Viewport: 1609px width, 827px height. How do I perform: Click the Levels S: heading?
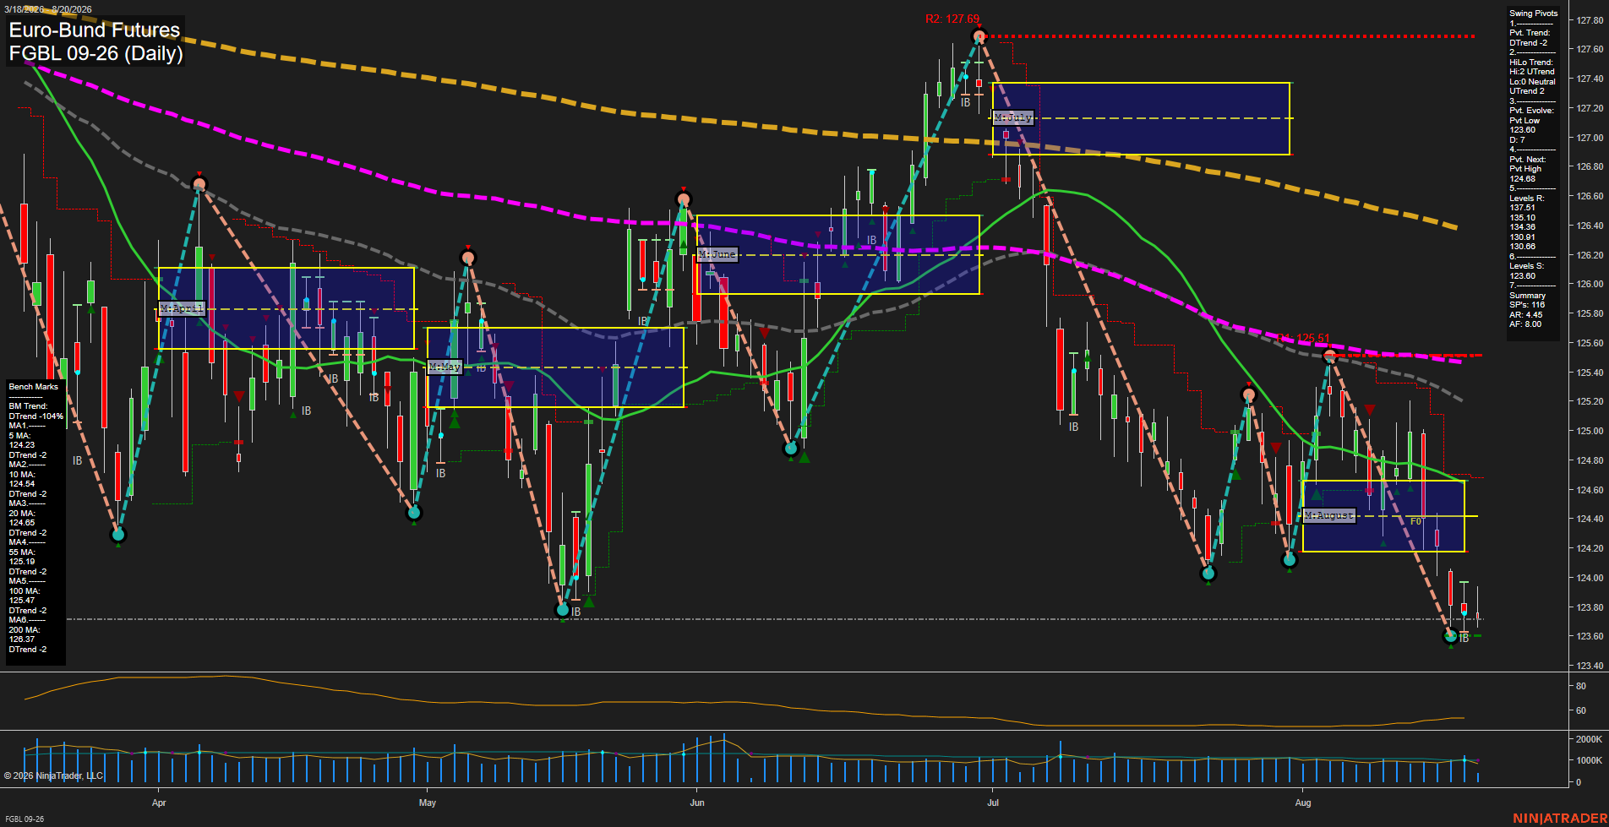[1526, 266]
